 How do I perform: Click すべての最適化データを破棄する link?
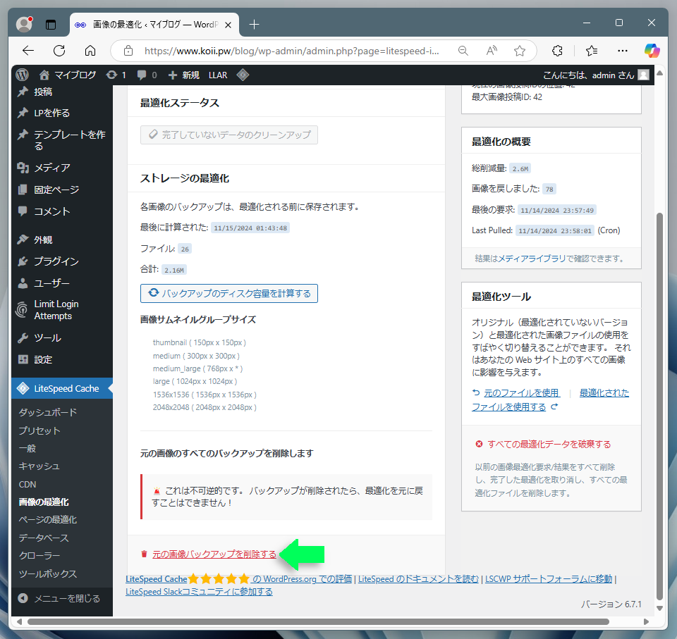tap(549, 445)
